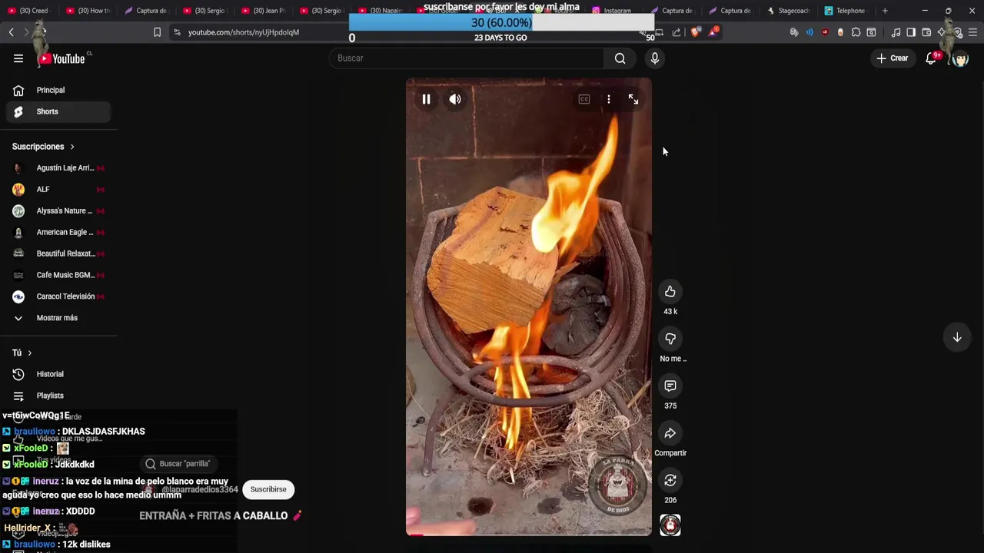The height and width of the screenshot is (553, 984).
Task: Open Agustín Laje subscription channel
Action: point(58,167)
